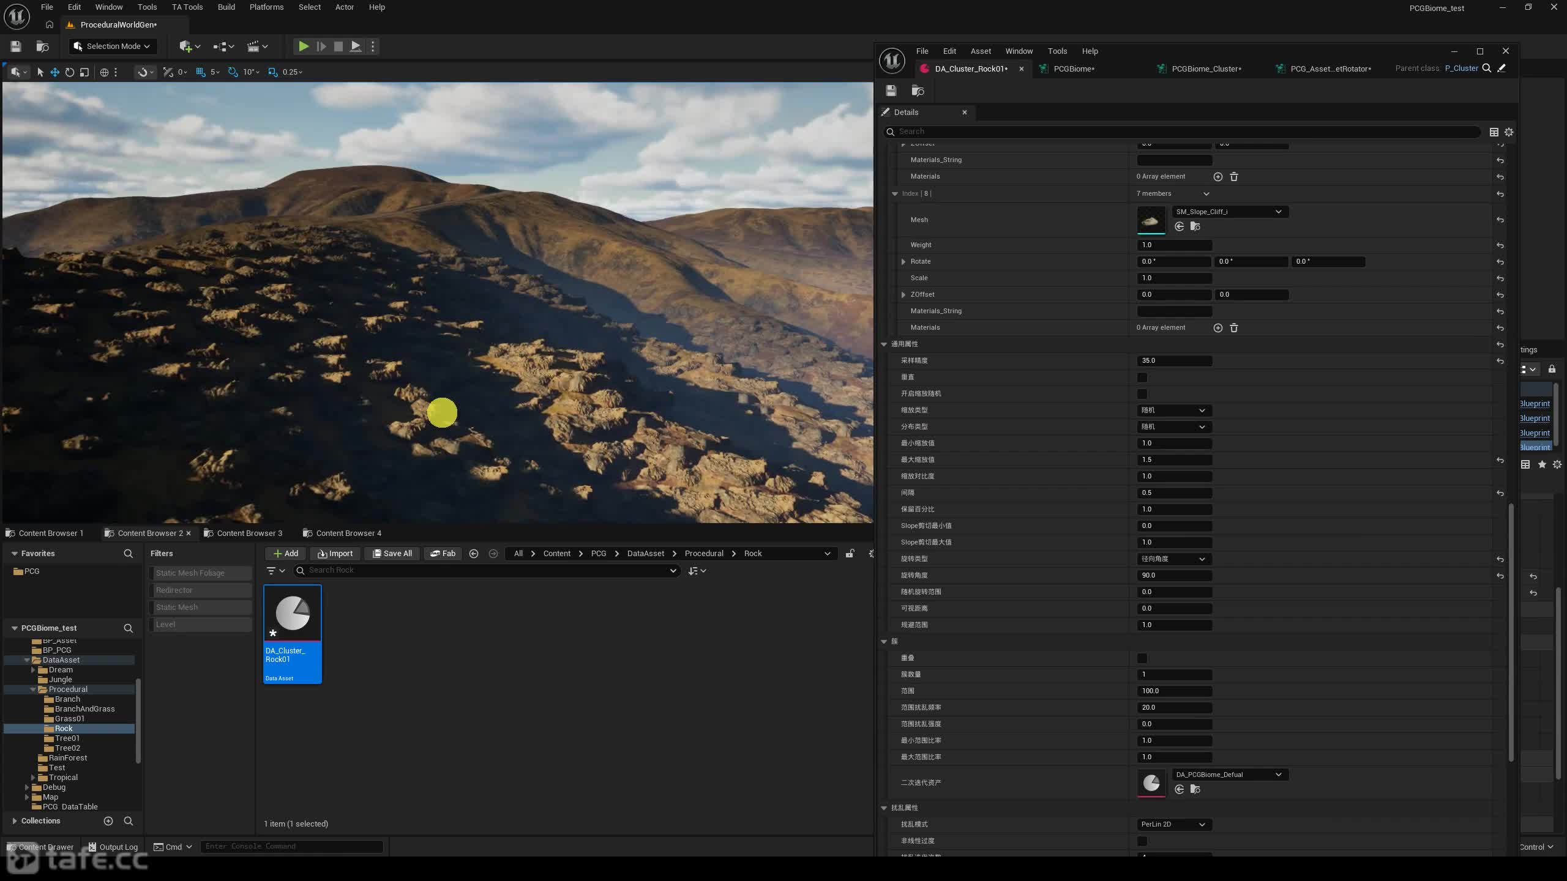Select the translate move tool icon

click(54, 72)
